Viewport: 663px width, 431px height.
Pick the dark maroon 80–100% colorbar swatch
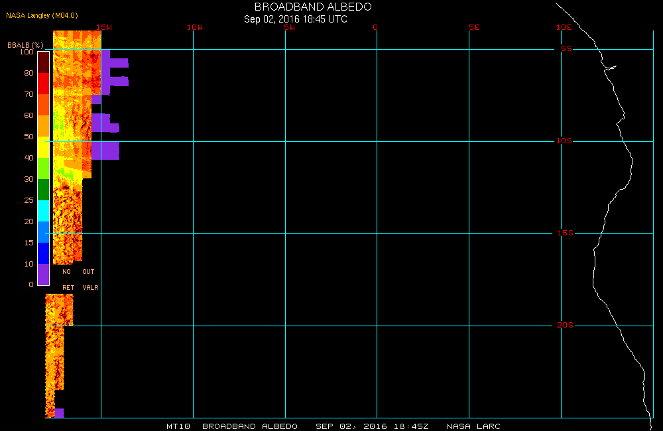tap(44, 62)
